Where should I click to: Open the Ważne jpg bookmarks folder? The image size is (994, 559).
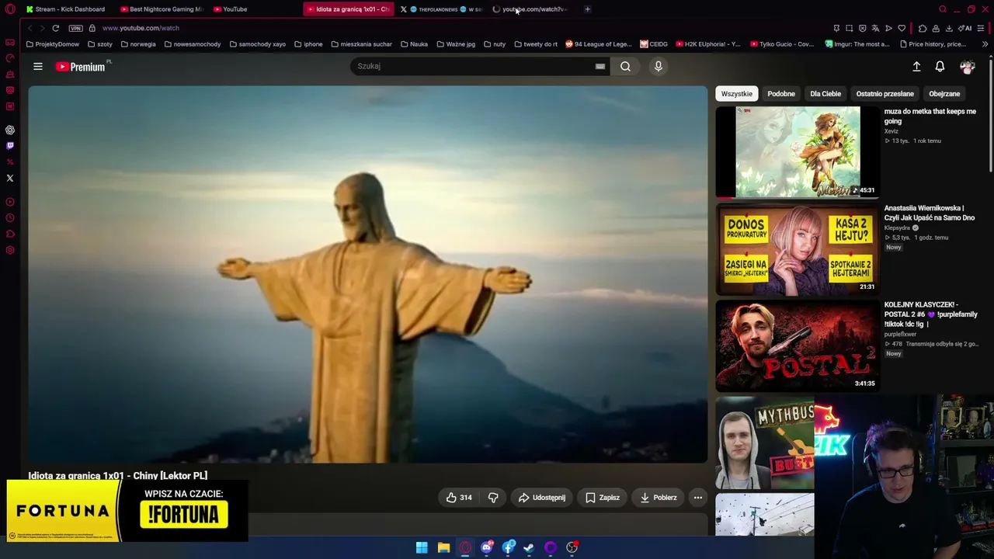tap(456, 44)
